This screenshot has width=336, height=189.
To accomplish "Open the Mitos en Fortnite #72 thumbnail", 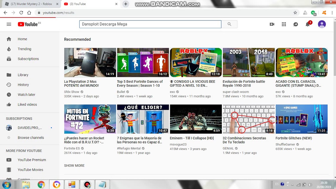I will coord(90,119).
